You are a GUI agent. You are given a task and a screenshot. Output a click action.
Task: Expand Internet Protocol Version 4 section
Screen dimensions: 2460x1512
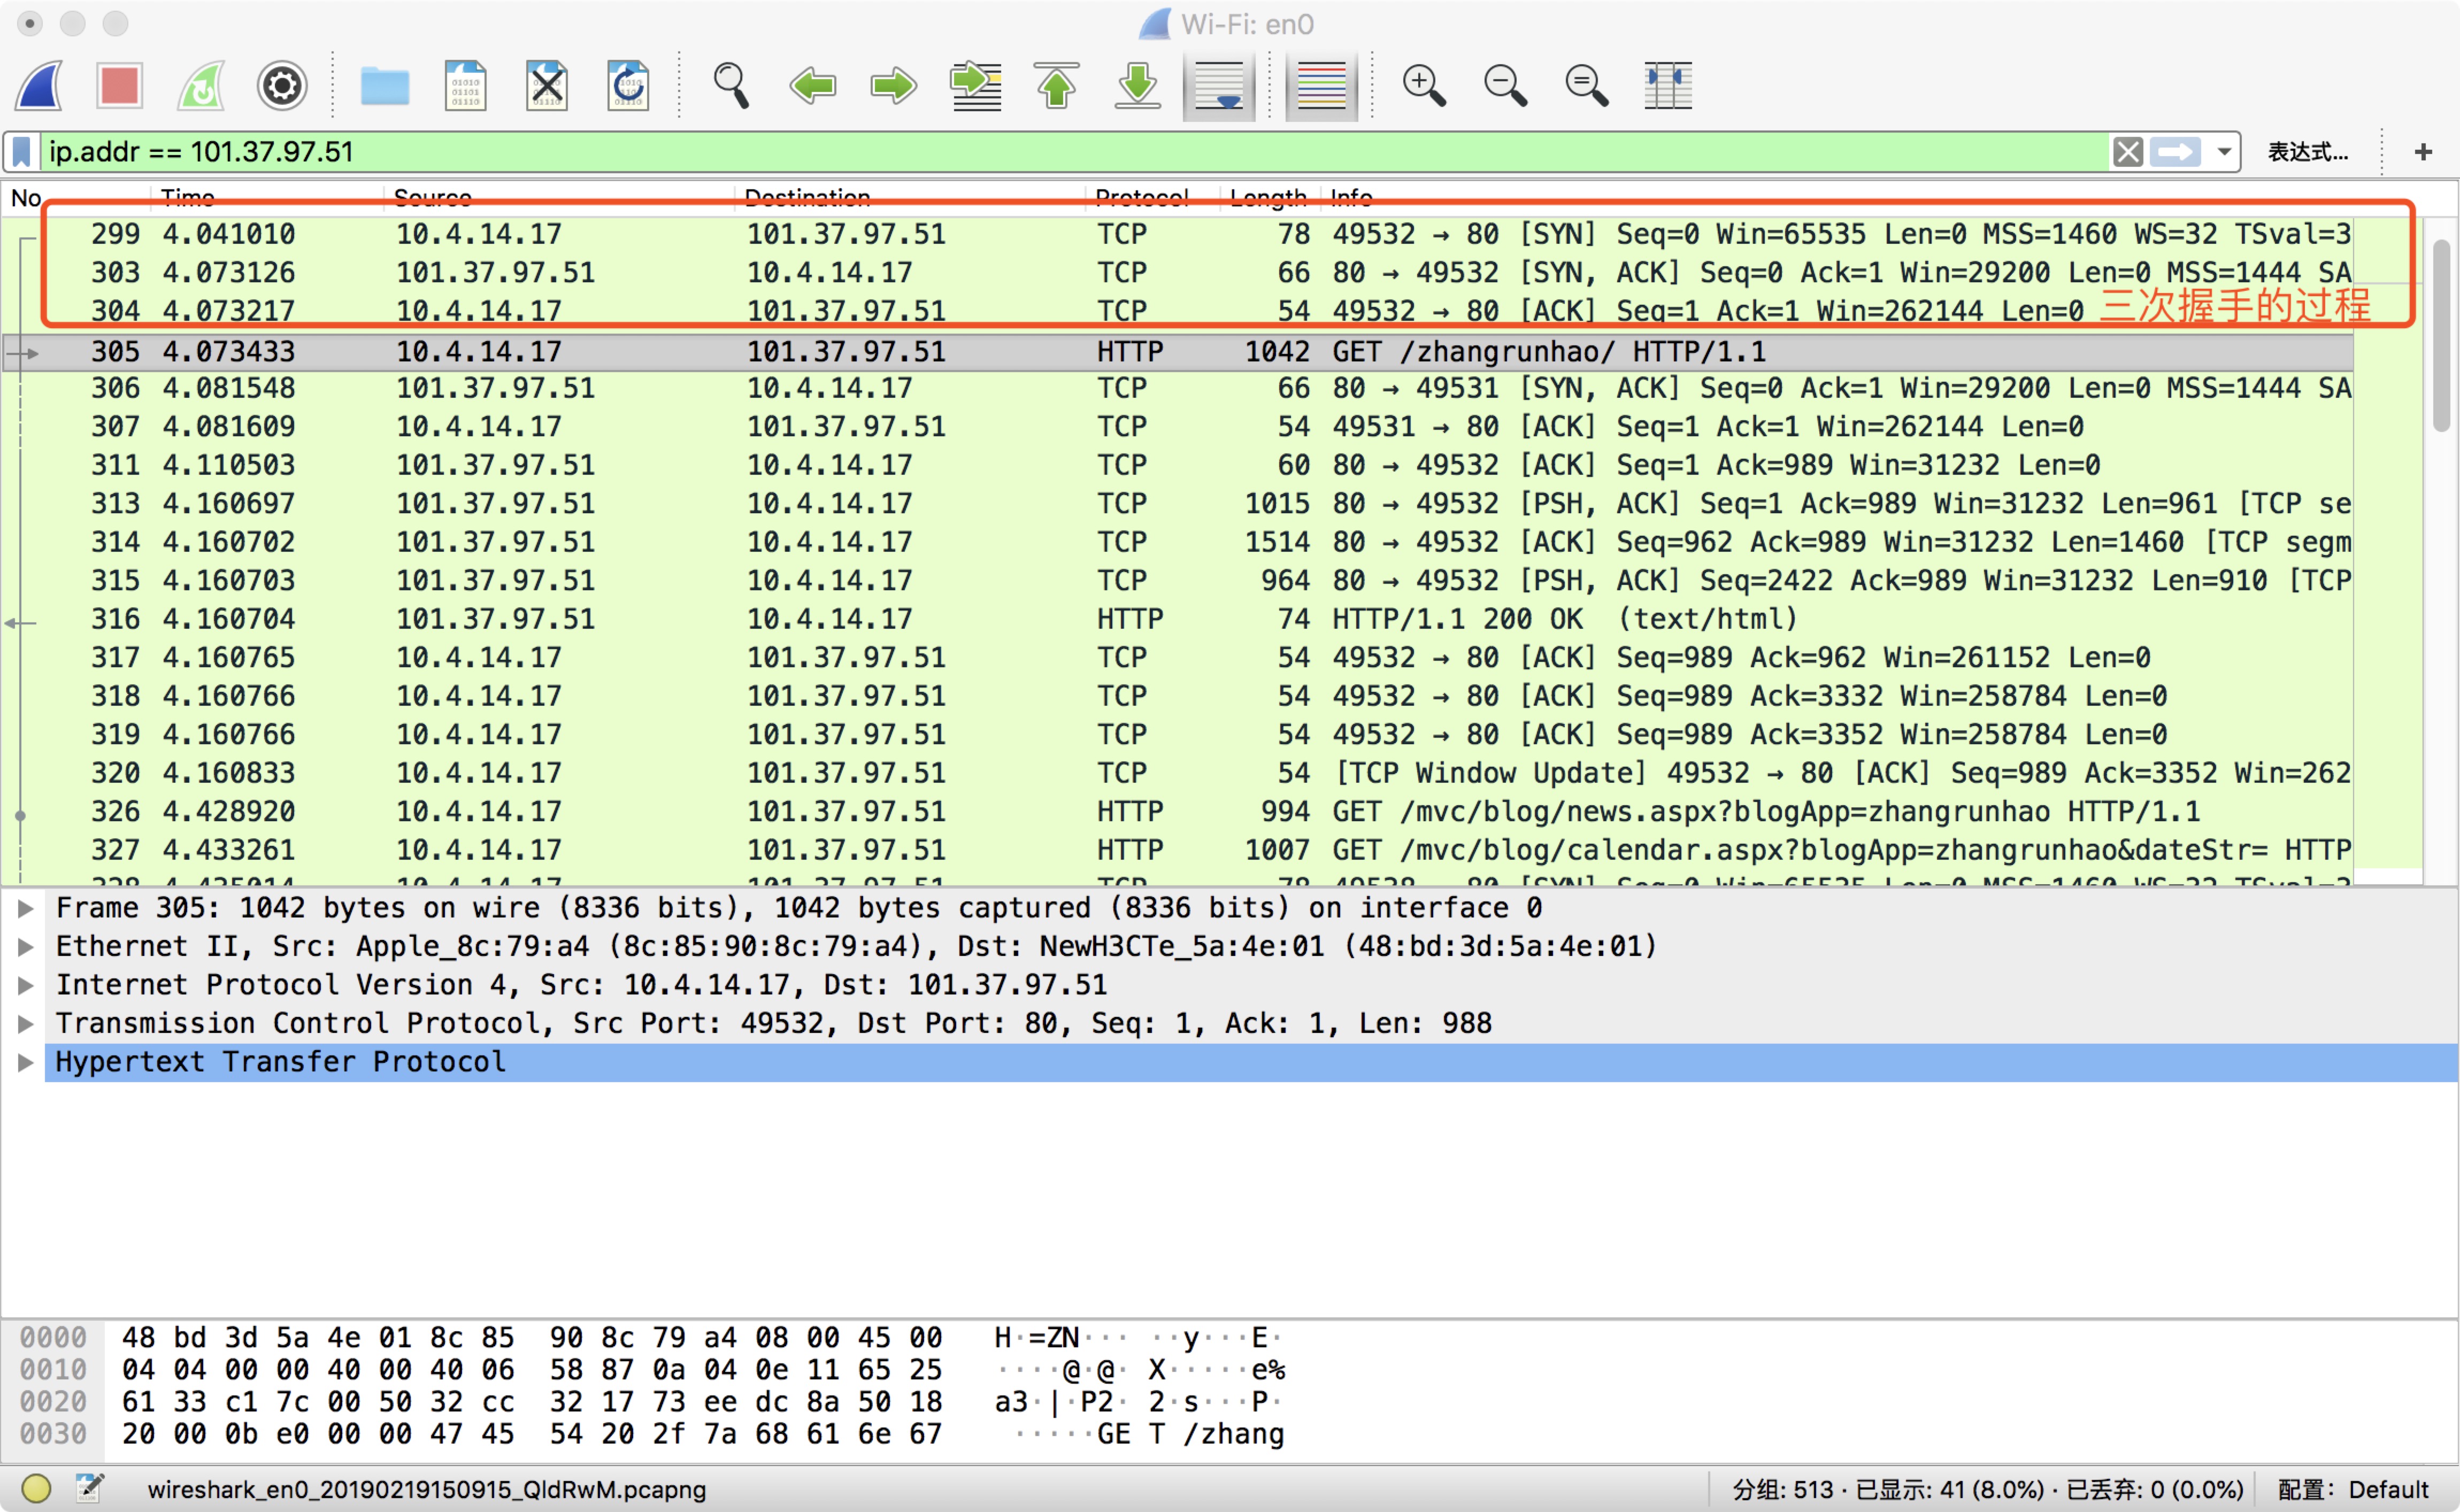(x=26, y=985)
